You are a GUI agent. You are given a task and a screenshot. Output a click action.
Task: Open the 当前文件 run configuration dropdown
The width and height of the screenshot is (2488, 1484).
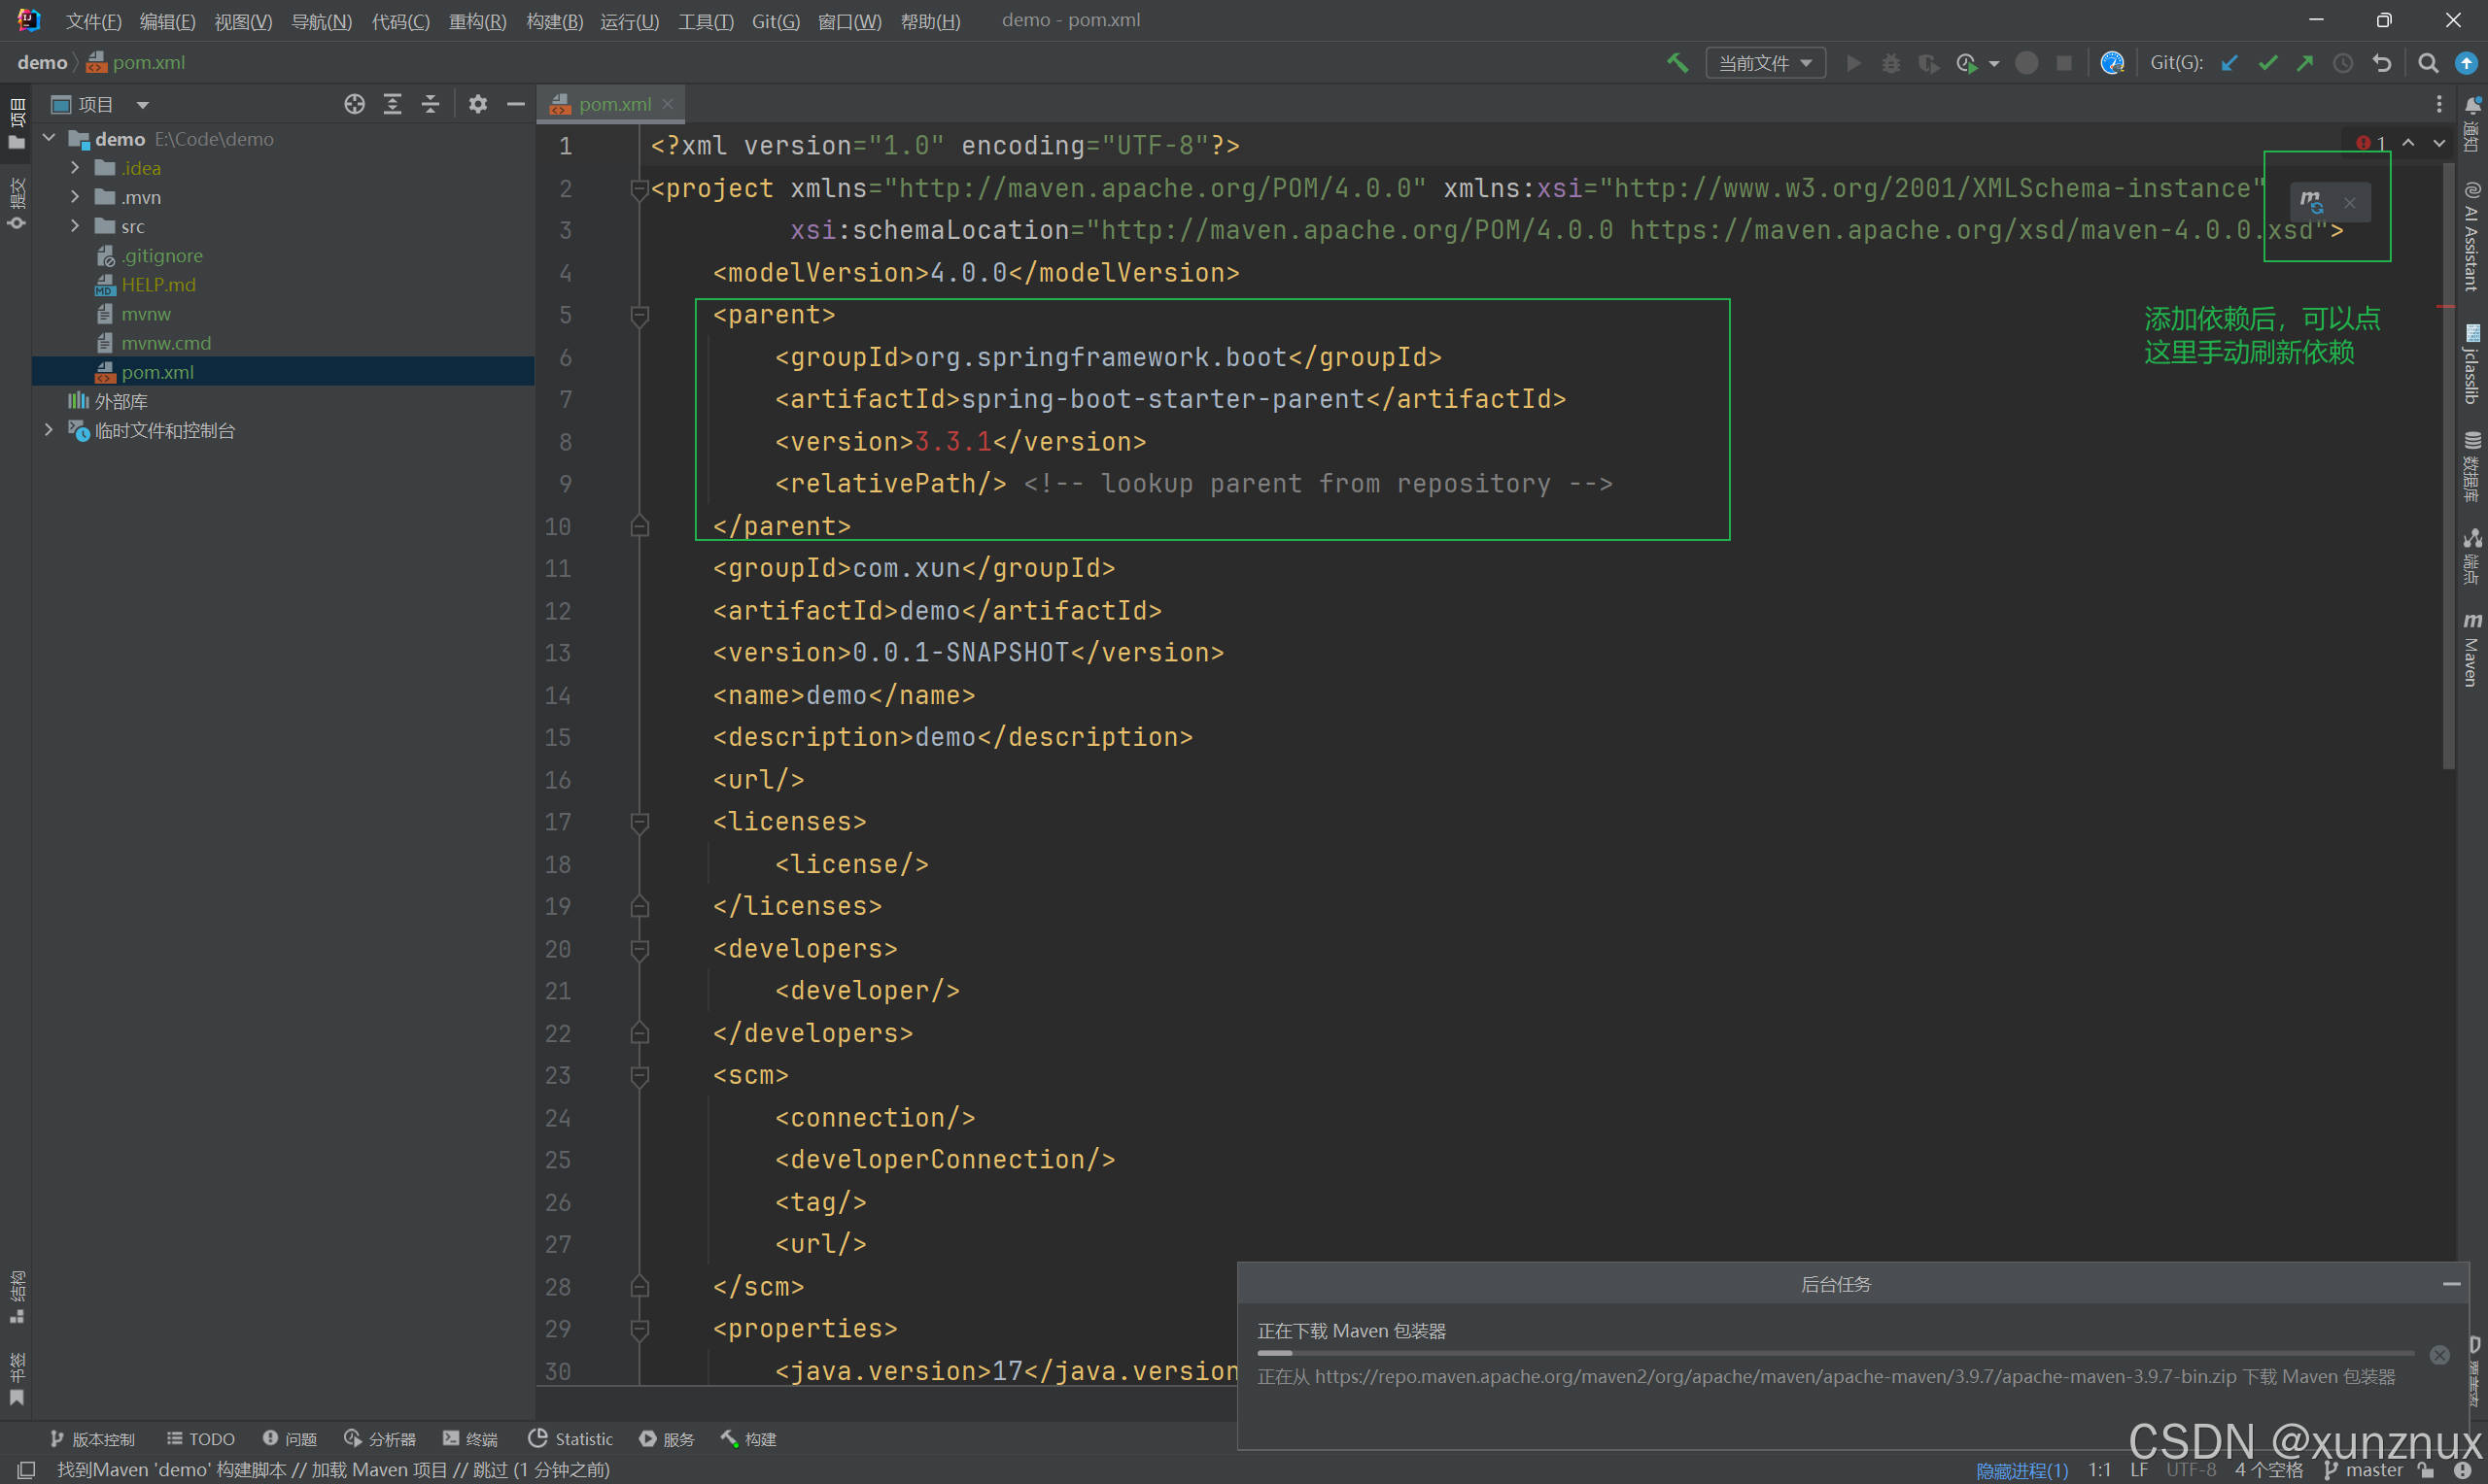click(1766, 63)
